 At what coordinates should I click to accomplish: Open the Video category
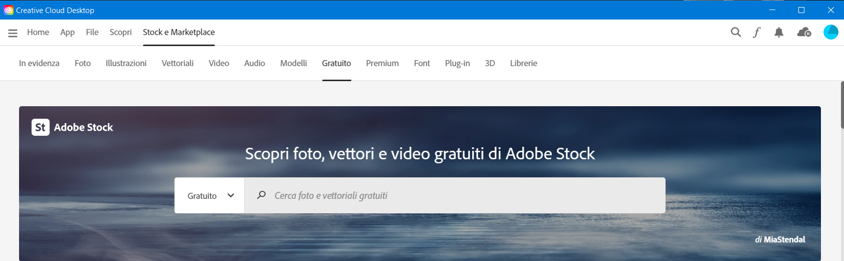219,63
